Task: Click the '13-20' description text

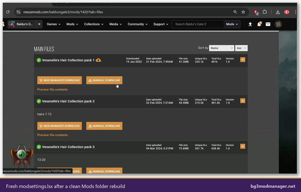Action: (41, 160)
